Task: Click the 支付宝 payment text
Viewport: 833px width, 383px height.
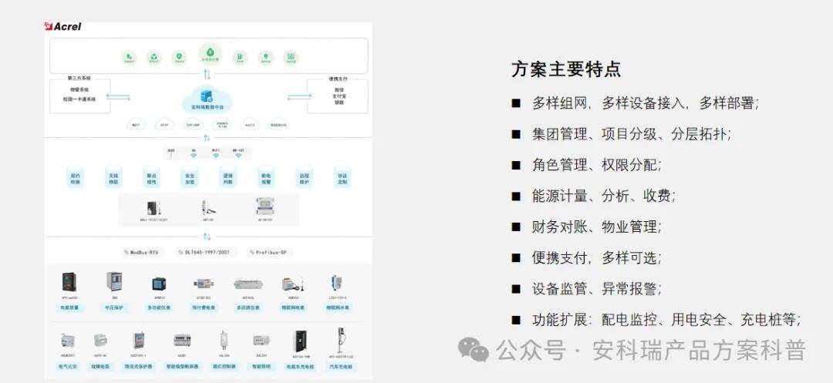Action: pos(339,96)
